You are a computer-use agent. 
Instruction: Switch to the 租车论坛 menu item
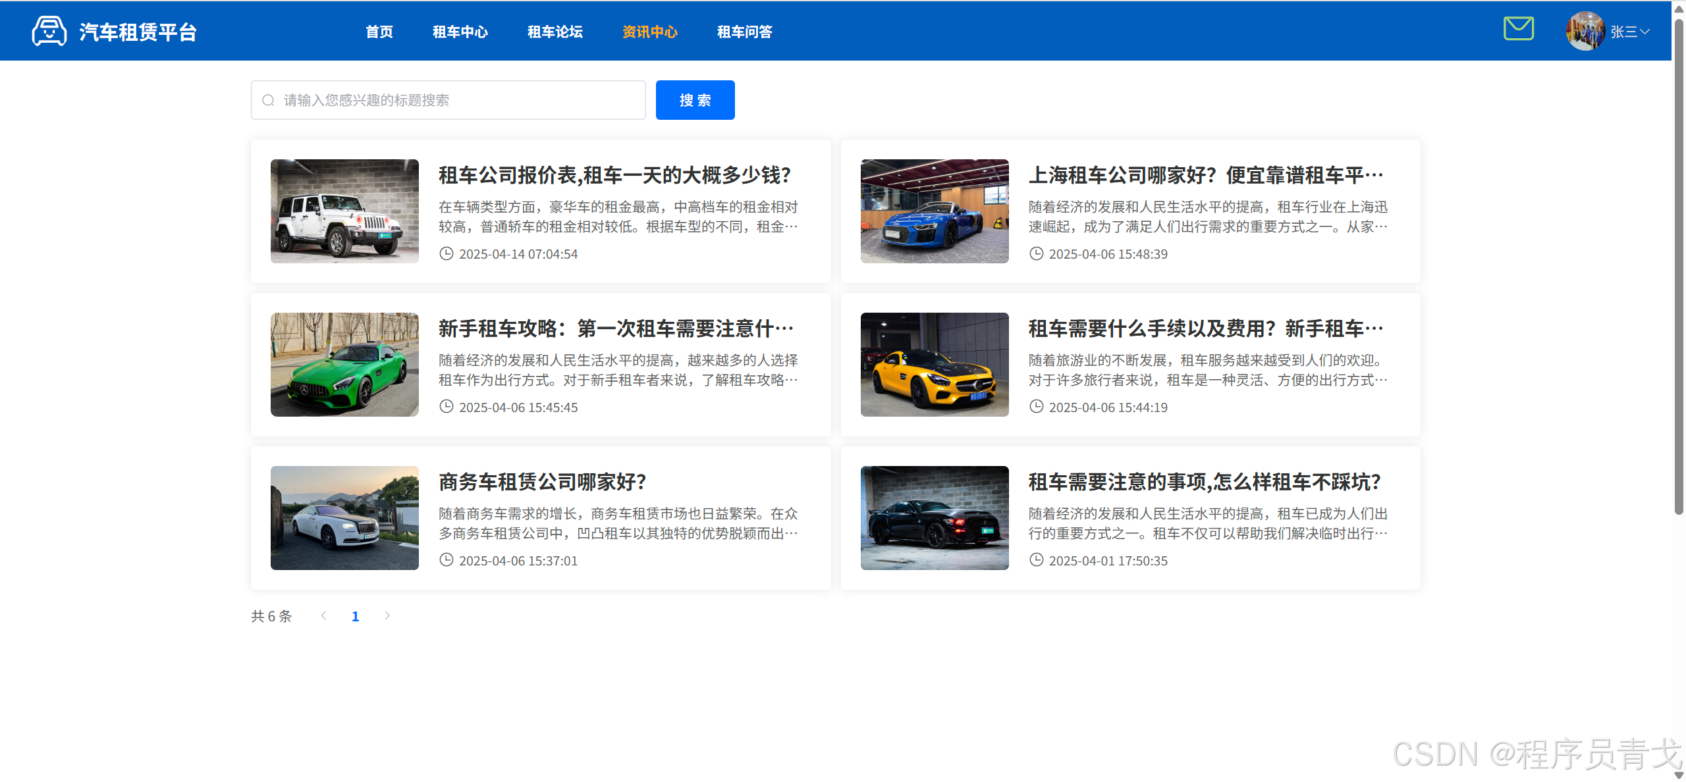(x=555, y=32)
